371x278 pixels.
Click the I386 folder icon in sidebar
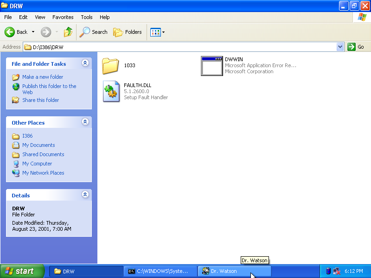(16, 136)
